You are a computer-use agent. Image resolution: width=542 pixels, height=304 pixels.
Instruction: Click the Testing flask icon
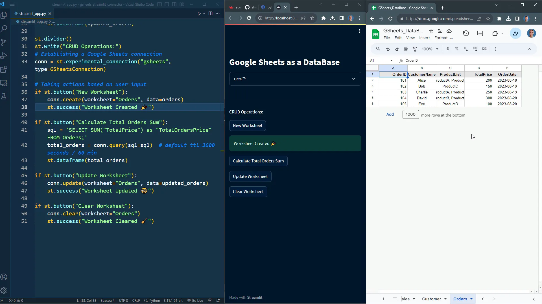tap(4, 97)
